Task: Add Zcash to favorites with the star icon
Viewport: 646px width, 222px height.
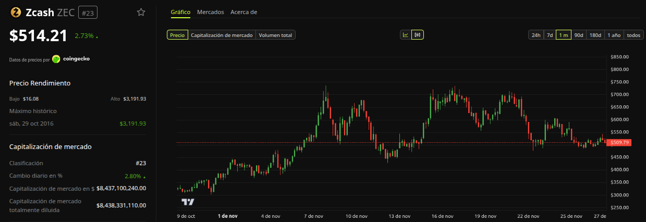Action: (141, 12)
